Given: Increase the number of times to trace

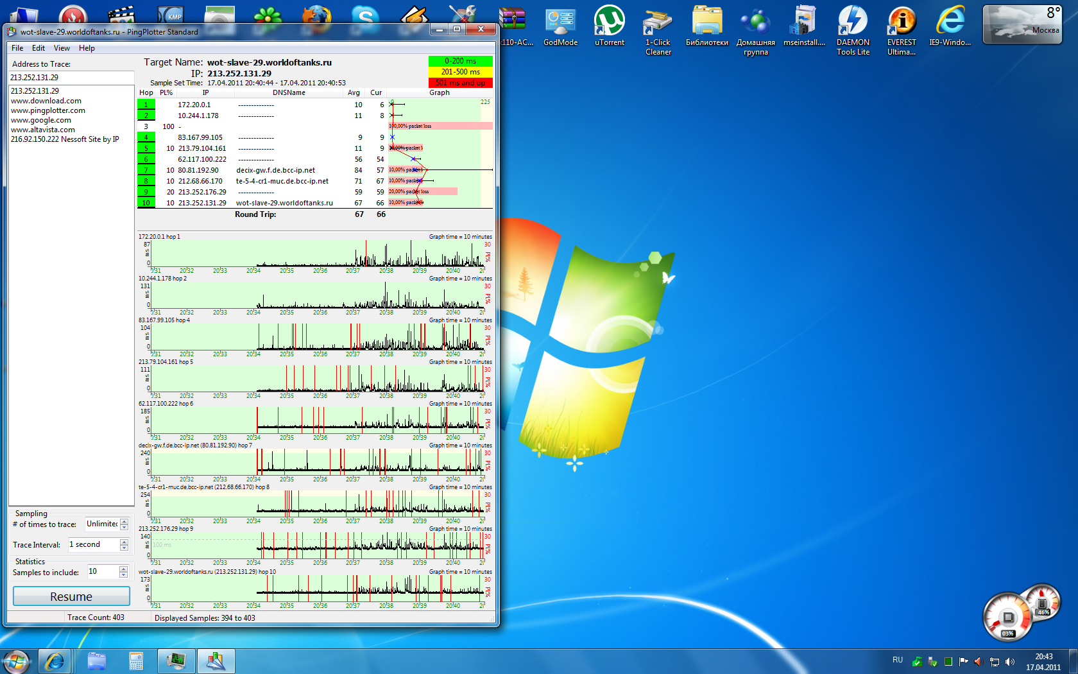Looking at the screenshot, I should click(x=124, y=521).
